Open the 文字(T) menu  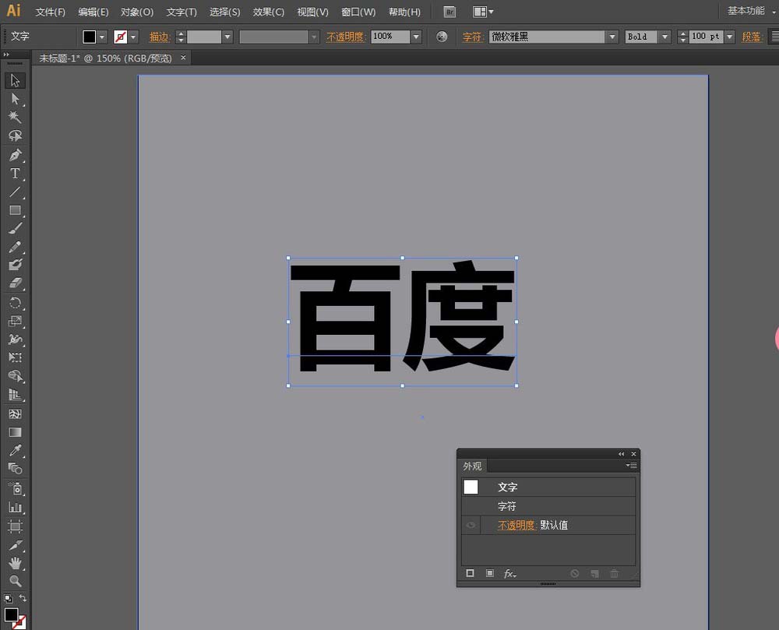[182, 12]
